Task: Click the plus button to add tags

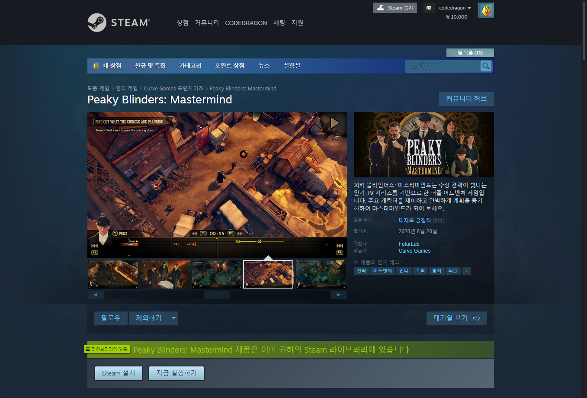Action: 466,271
